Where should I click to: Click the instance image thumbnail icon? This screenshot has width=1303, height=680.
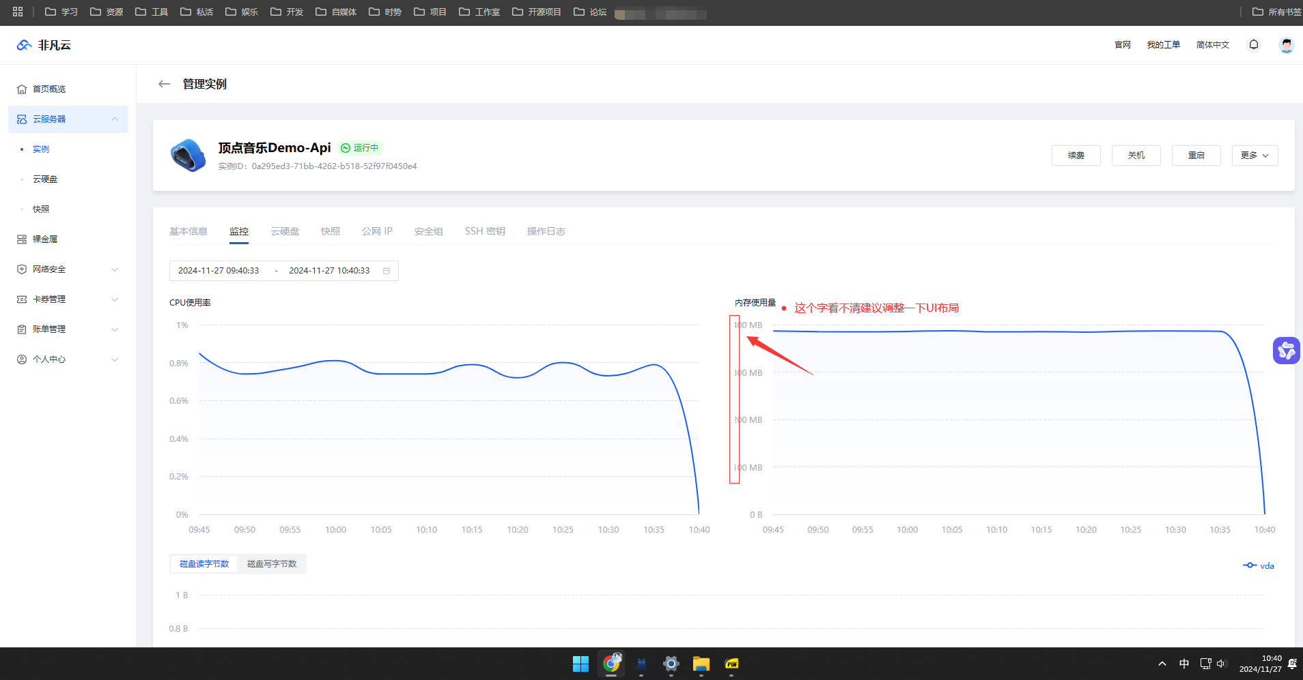coord(188,156)
